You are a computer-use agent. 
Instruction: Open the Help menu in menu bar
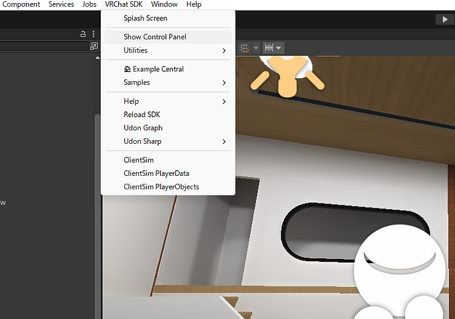(x=194, y=4)
